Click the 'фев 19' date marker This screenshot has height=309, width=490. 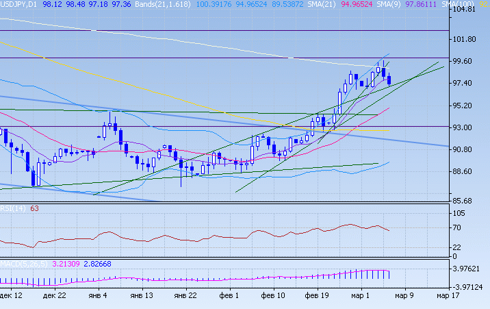point(317,296)
